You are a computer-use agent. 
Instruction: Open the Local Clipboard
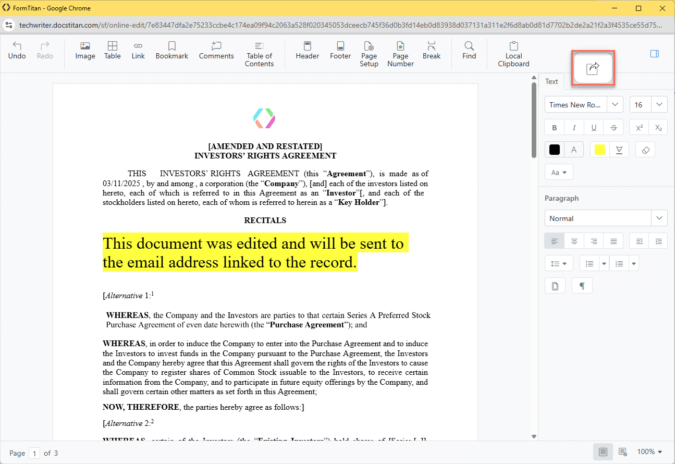(x=513, y=54)
